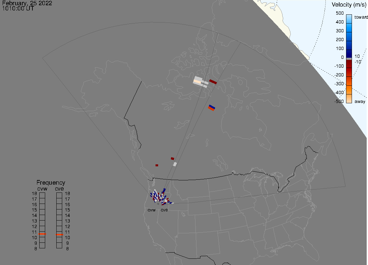This screenshot has width=368, height=265.
Task: Click the 14 label of cvw frequency scale
Action: (x=34, y=216)
